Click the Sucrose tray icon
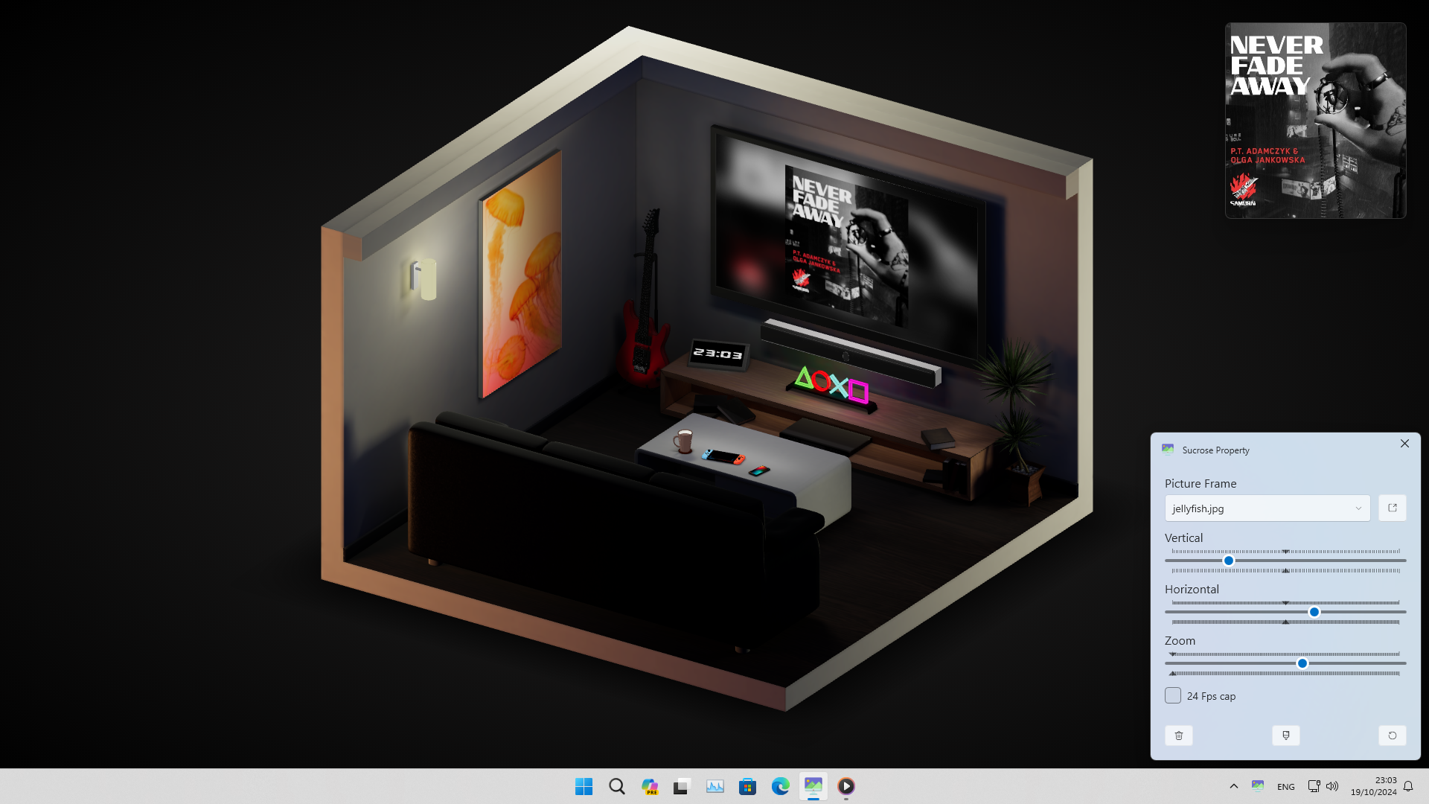This screenshot has width=1429, height=804. 1258,786
